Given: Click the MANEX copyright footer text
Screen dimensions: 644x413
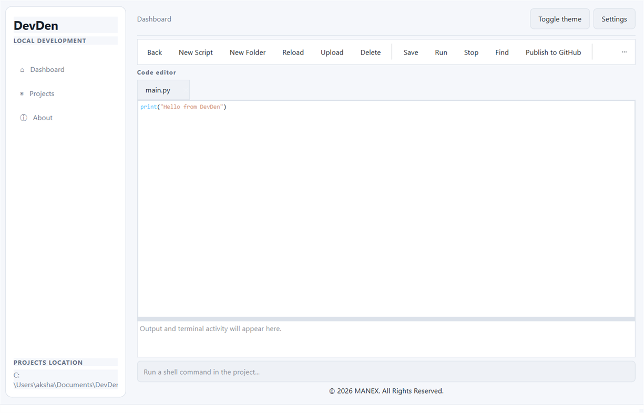Looking at the screenshot, I should [x=386, y=391].
